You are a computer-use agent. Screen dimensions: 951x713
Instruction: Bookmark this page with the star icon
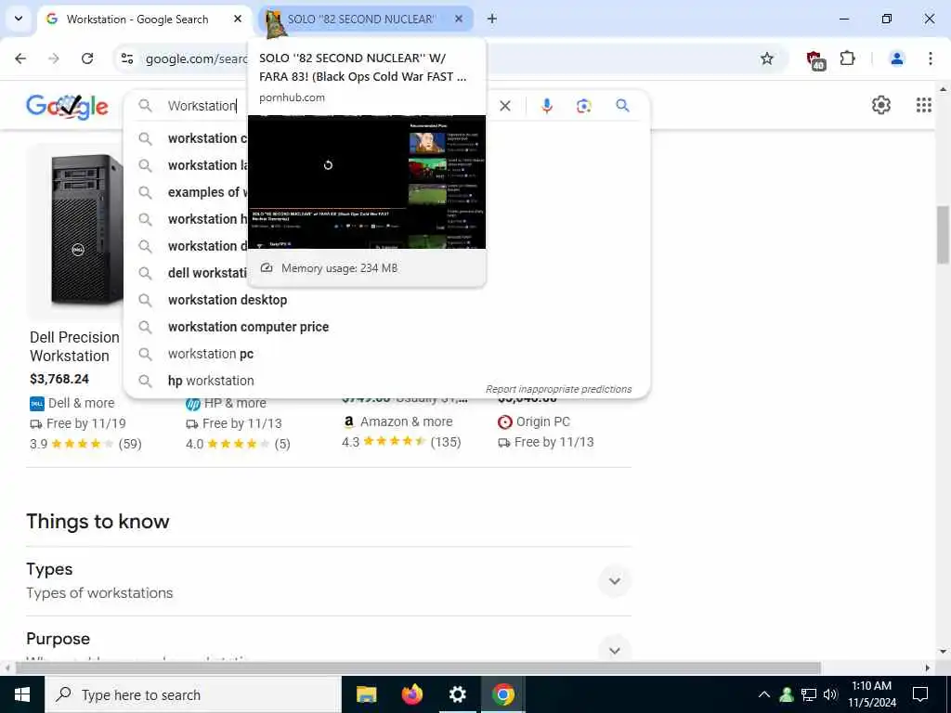(767, 58)
